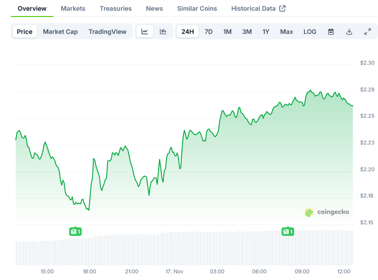
Task: Open the Markets tab
Action: (x=73, y=8)
